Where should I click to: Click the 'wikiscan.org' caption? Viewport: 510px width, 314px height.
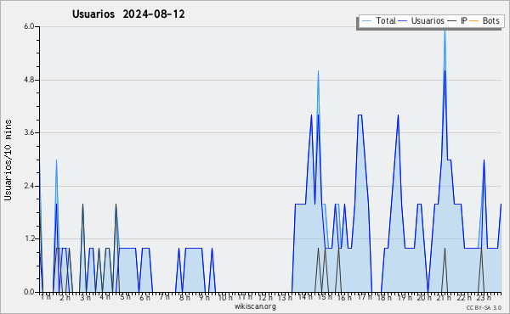[255, 306]
